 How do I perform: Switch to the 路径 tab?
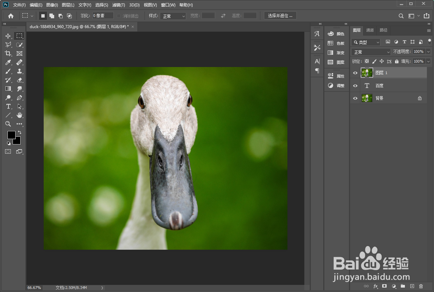[384, 30]
